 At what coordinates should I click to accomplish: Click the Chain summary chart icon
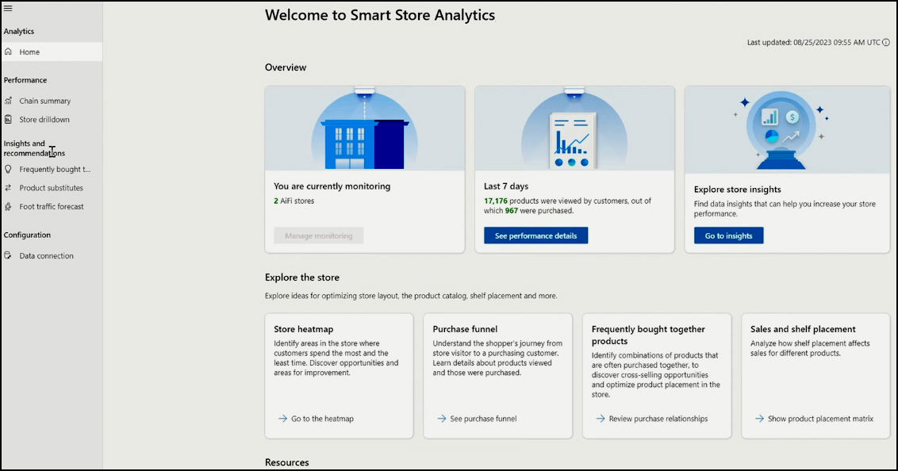(x=8, y=101)
